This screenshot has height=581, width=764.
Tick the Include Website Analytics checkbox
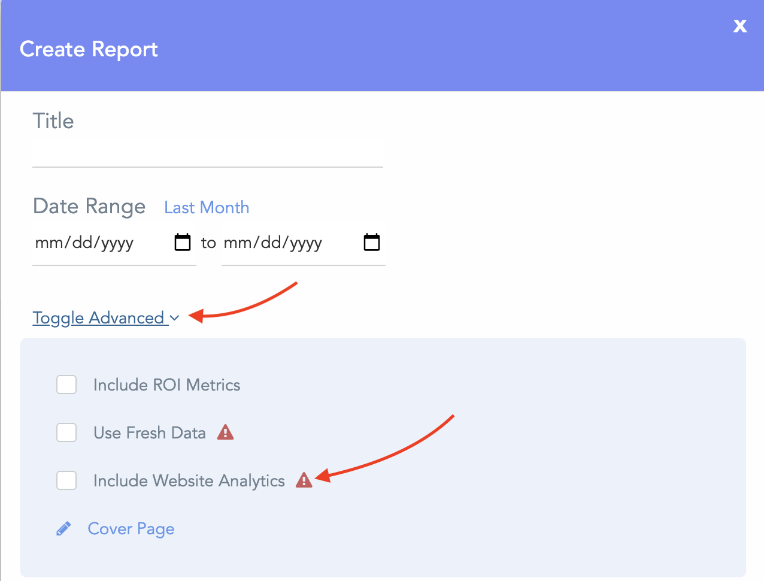[x=66, y=480]
